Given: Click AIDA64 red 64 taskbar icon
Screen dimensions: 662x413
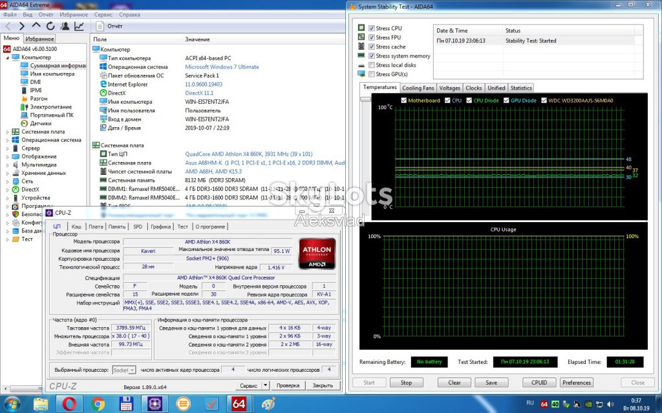Looking at the screenshot, I should click(239, 404).
